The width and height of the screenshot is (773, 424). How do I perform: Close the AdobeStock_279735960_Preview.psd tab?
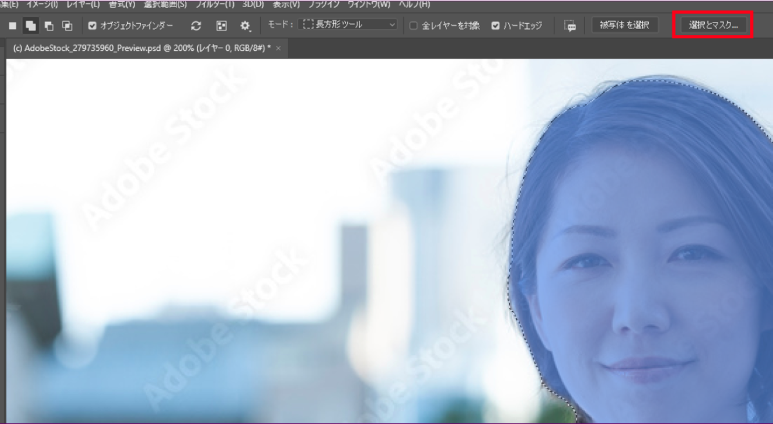coord(278,49)
